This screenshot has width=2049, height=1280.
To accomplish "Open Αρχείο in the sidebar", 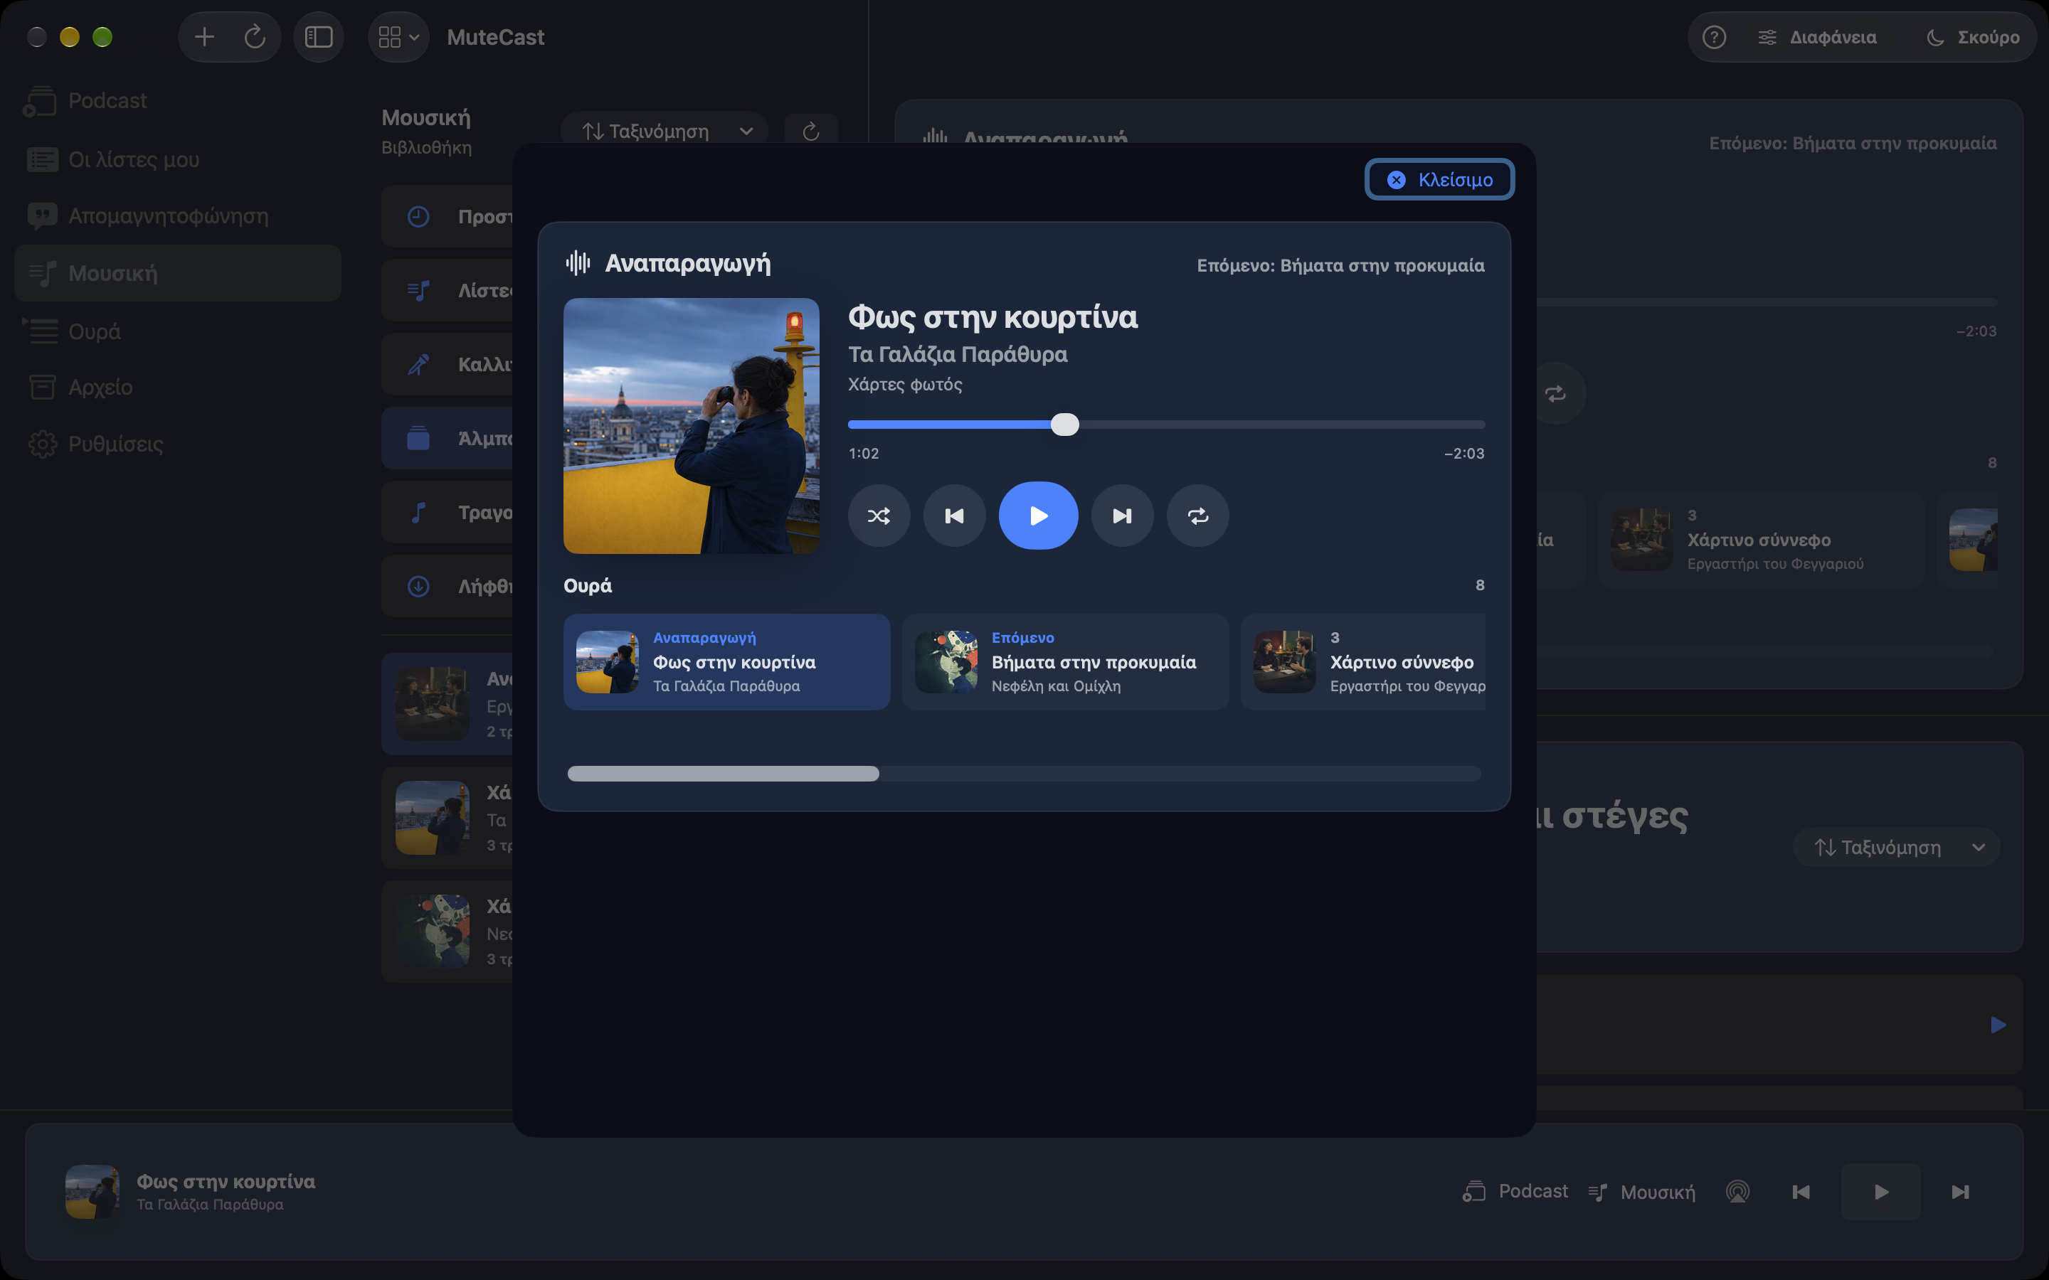I will (176, 387).
